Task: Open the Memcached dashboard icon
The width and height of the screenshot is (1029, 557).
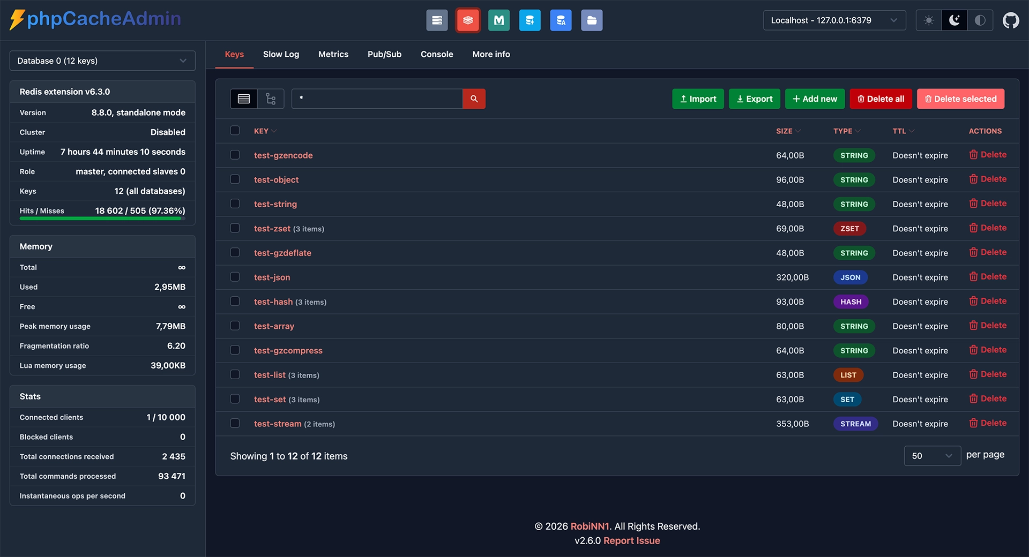Action: (x=499, y=20)
